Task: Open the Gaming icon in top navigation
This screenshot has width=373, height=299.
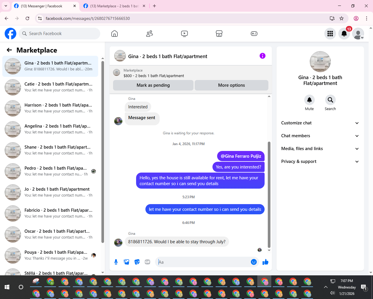Action: click(254, 34)
